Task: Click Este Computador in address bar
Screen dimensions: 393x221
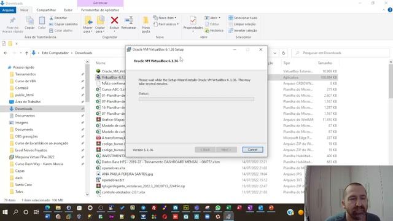Action: click(x=55, y=53)
